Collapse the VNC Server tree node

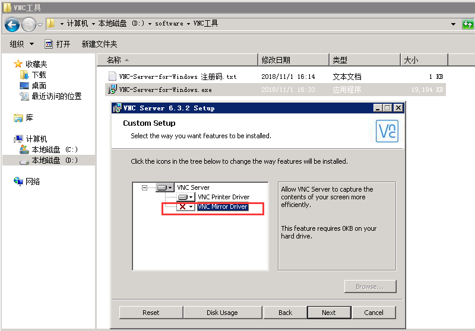[x=144, y=188]
